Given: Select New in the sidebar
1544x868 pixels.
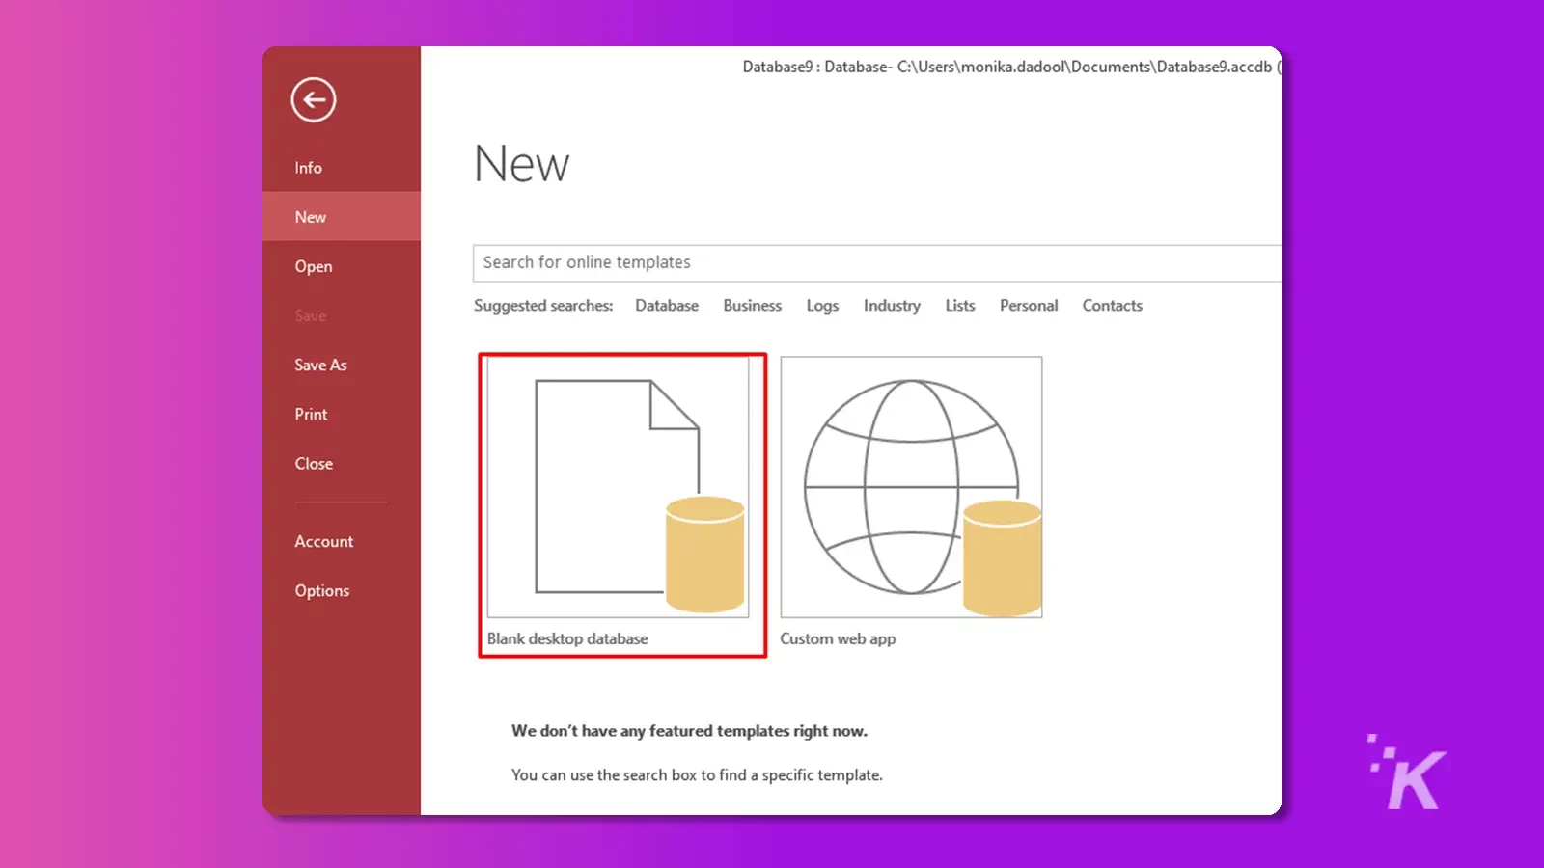Looking at the screenshot, I should pos(342,217).
